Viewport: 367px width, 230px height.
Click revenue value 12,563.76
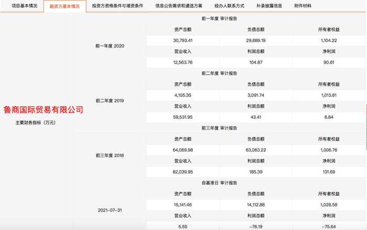183,62
